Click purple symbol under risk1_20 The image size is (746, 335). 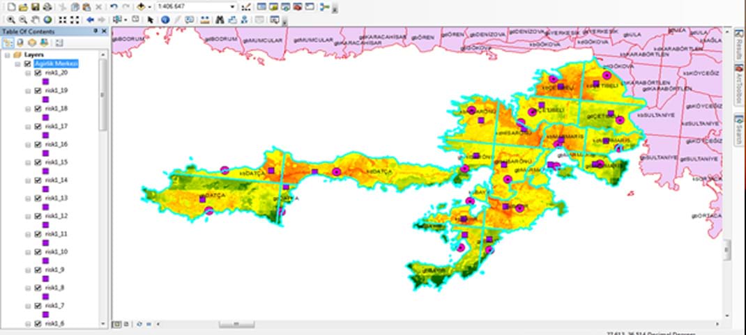pos(46,81)
